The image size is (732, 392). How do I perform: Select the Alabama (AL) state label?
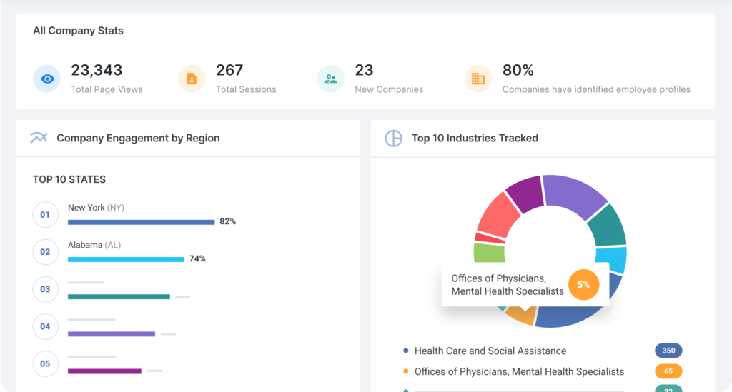tap(94, 245)
